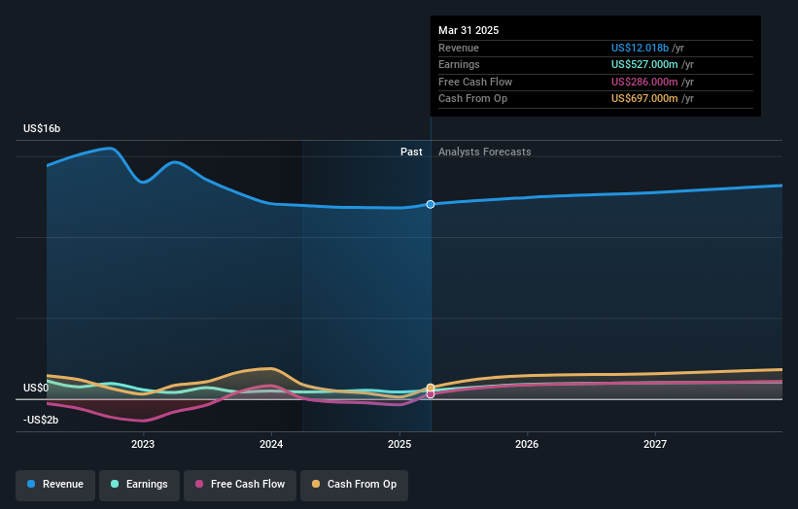Select the pink Free Cash Flow data point marker
The image size is (798, 509).
pyautogui.click(x=431, y=394)
